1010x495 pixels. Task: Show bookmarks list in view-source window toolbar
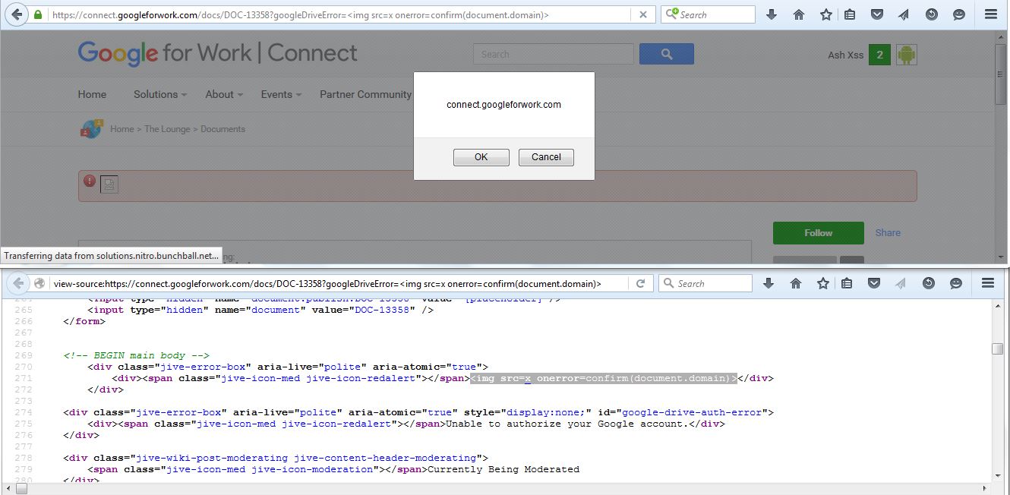click(847, 283)
